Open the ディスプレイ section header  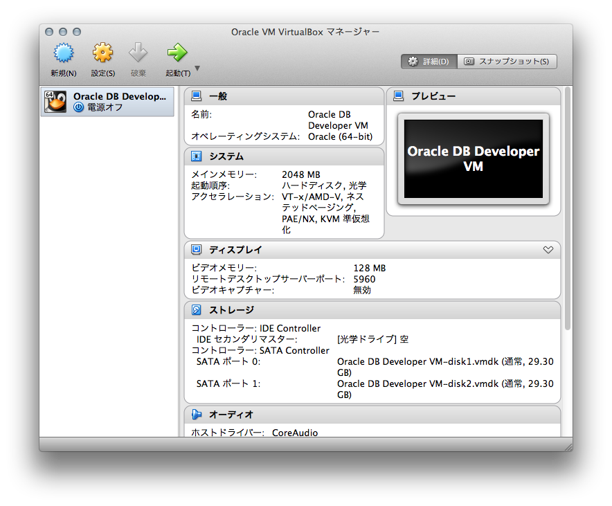point(372,250)
